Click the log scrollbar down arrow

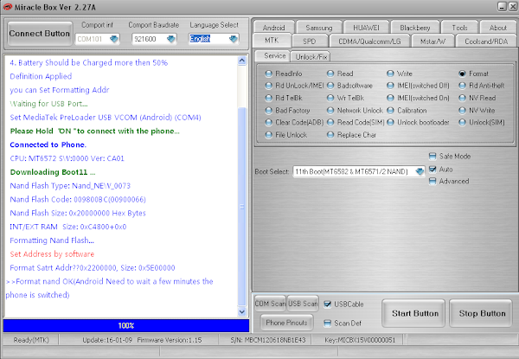[242, 311]
